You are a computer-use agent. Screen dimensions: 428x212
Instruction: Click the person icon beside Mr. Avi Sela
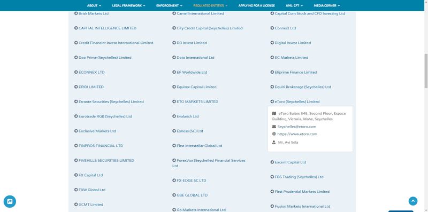[274, 142]
